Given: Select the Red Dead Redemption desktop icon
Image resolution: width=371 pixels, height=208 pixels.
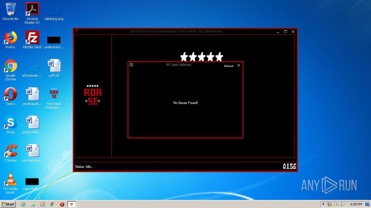Looking at the screenshot, I should click(x=54, y=99).
